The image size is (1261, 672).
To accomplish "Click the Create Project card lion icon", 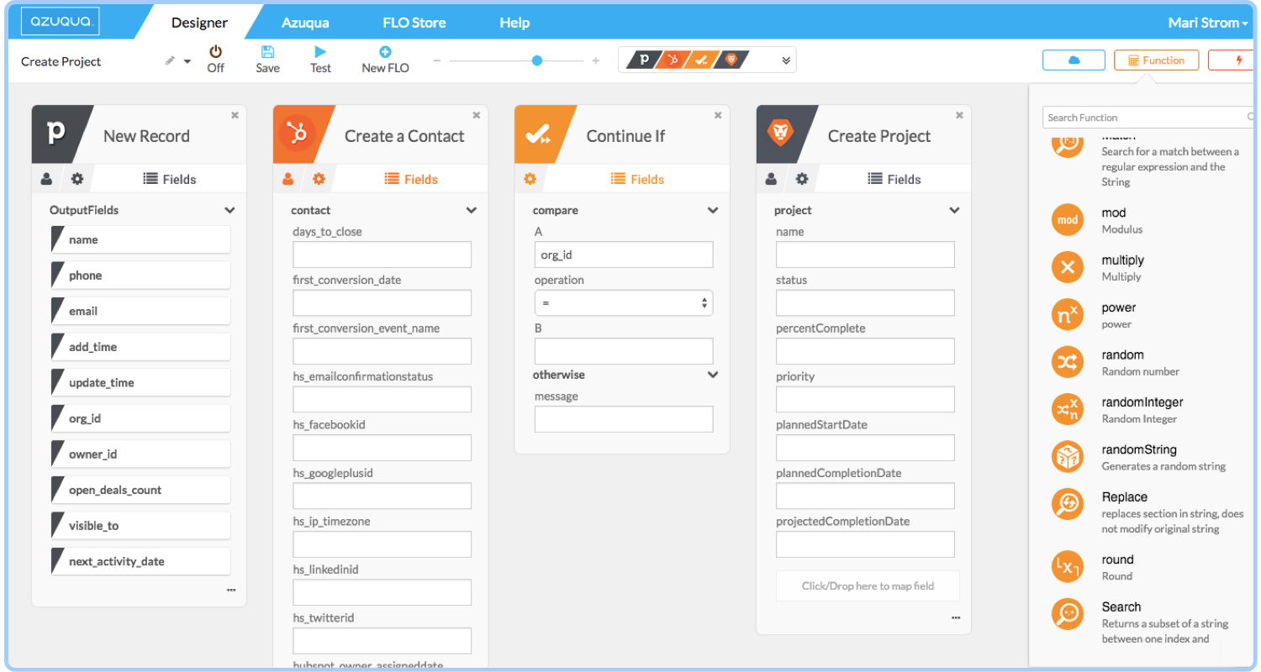I will [779, 134].
